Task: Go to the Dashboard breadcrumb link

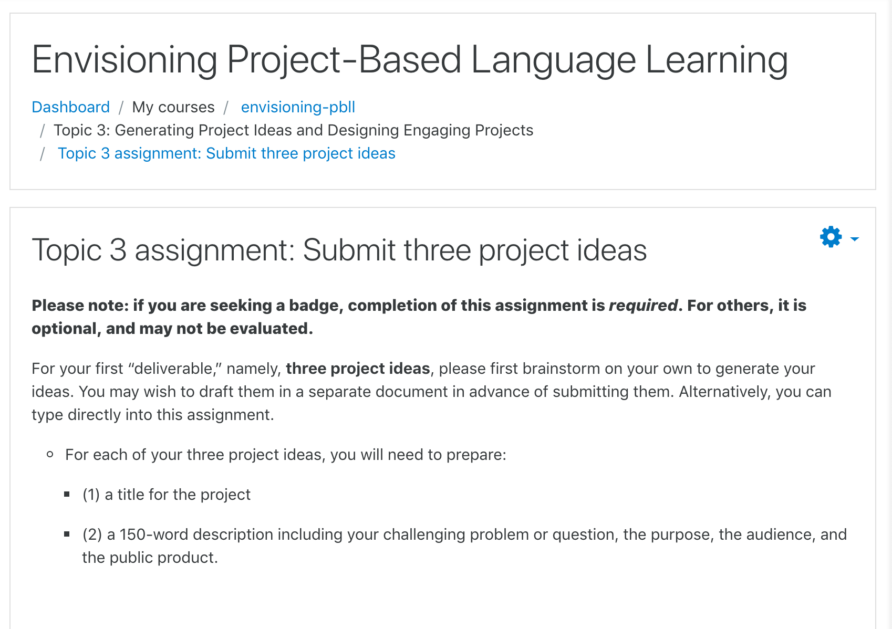Action: tap(71, 107)
